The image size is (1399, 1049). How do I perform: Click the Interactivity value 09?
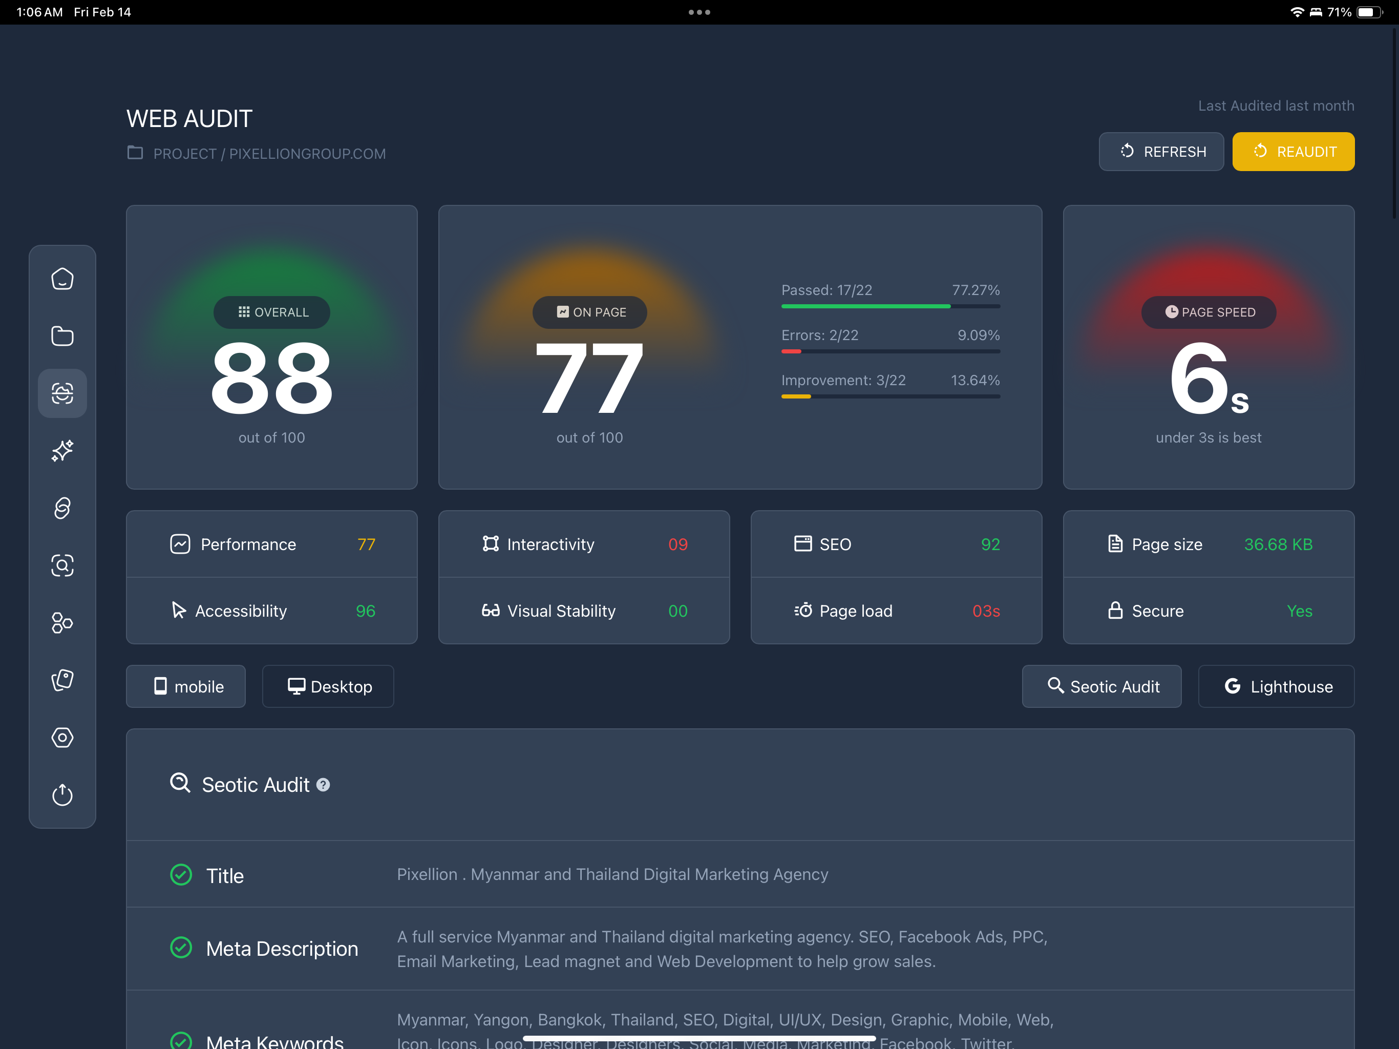(678, 544)
